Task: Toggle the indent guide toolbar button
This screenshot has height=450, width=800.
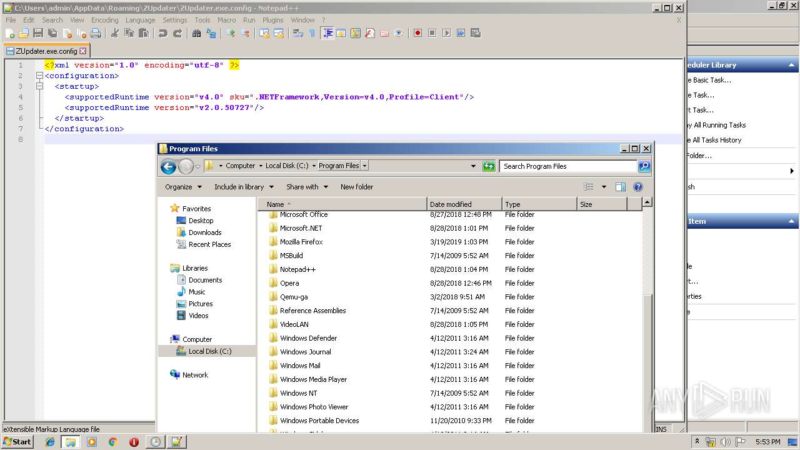Action: [327, 33]
